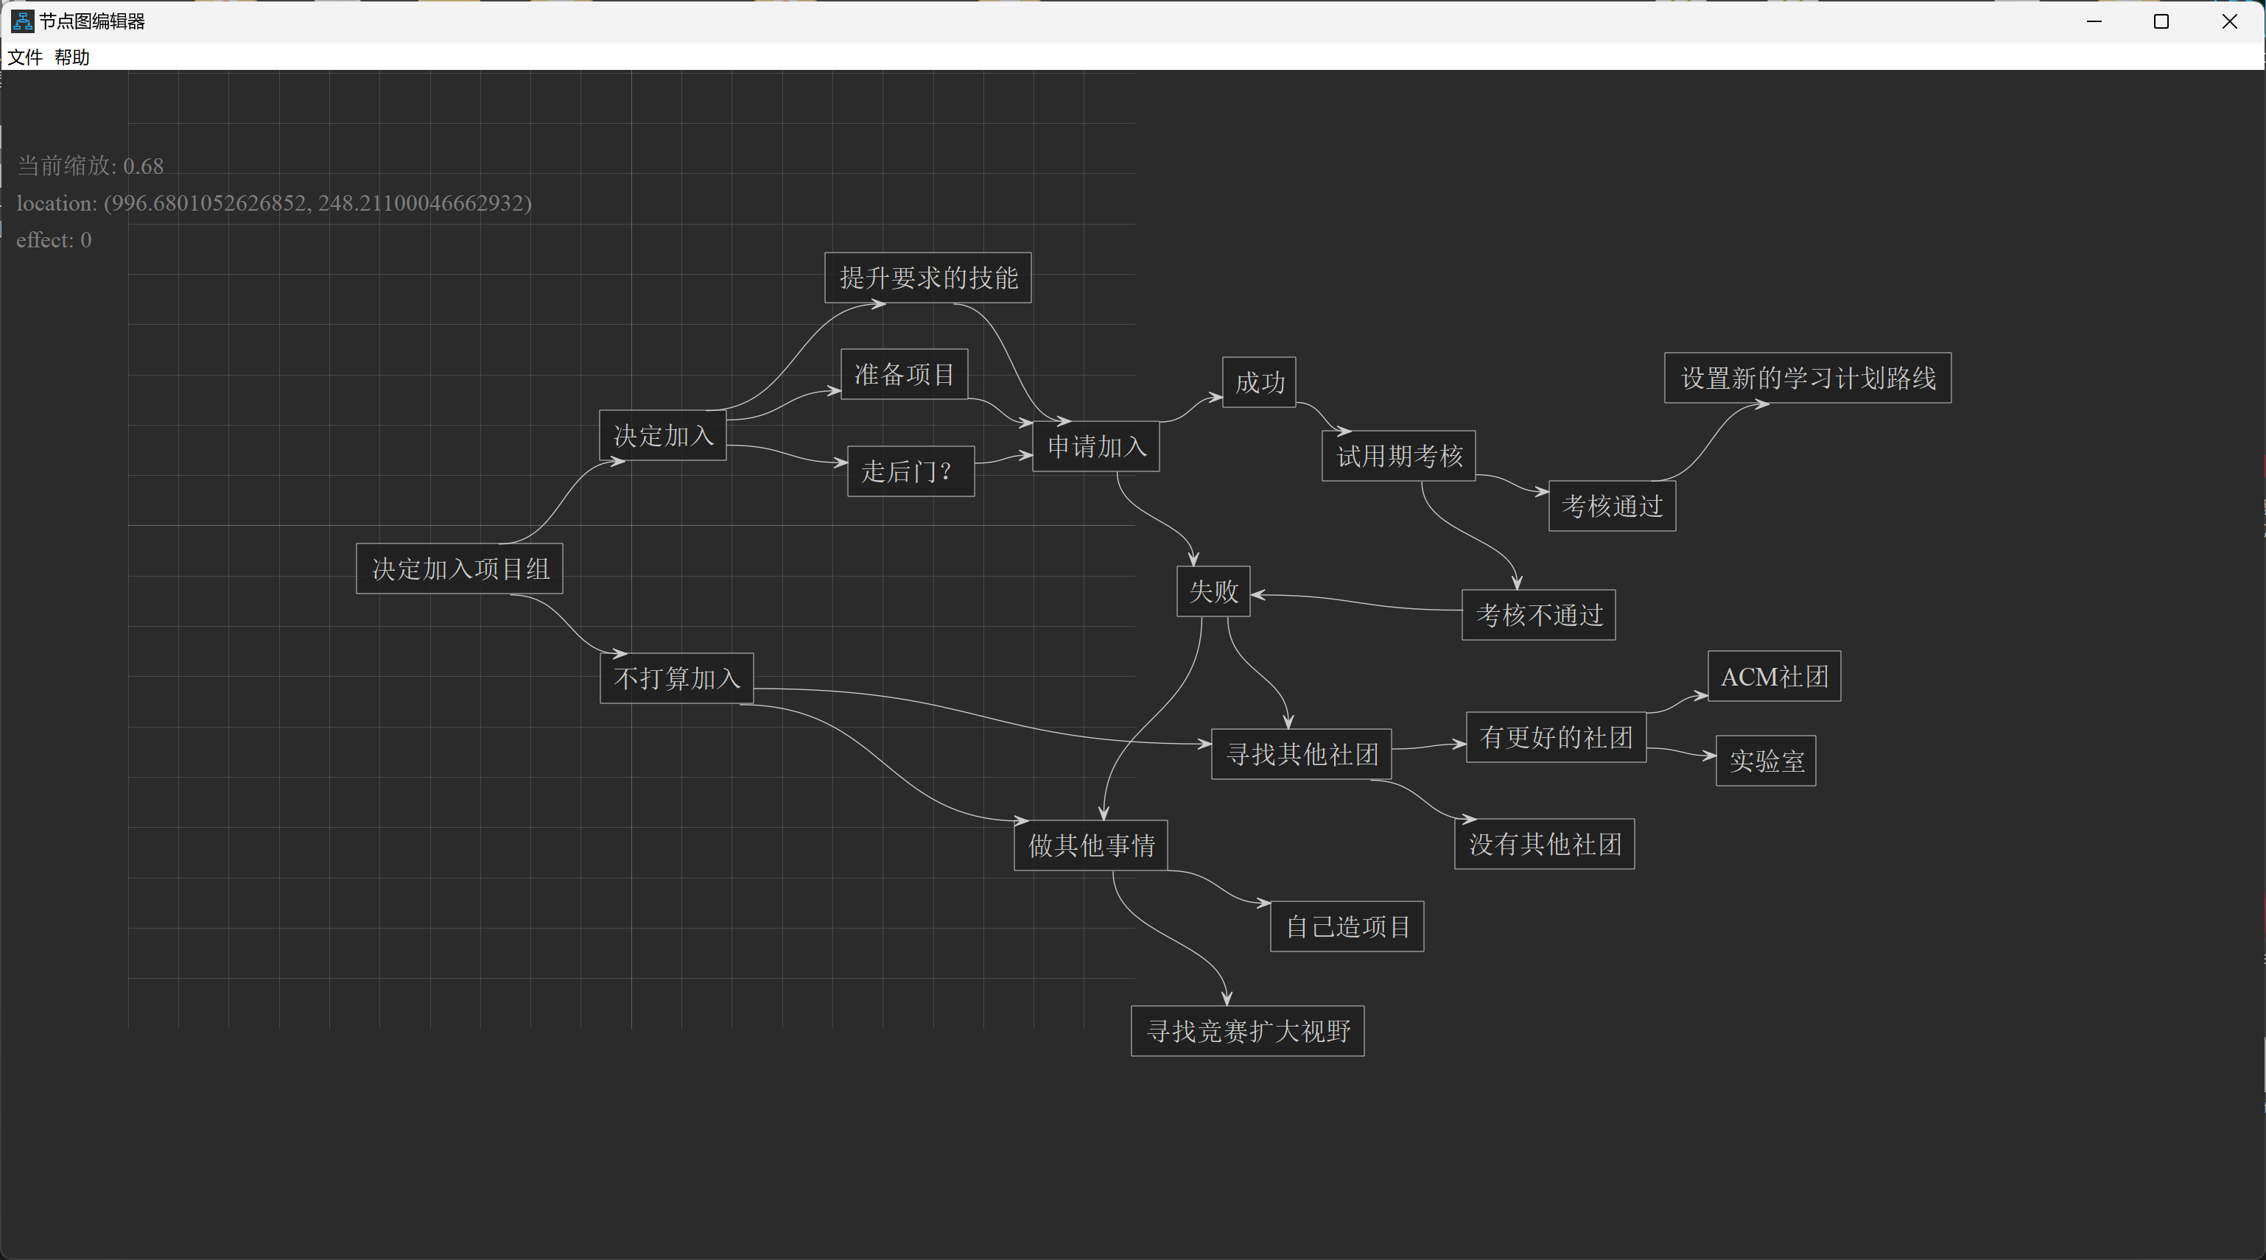Select the 做其他事情 node

point(1091,845)
